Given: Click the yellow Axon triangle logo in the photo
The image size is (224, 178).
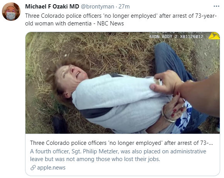Looking at the screenshot, I should 214,36.
